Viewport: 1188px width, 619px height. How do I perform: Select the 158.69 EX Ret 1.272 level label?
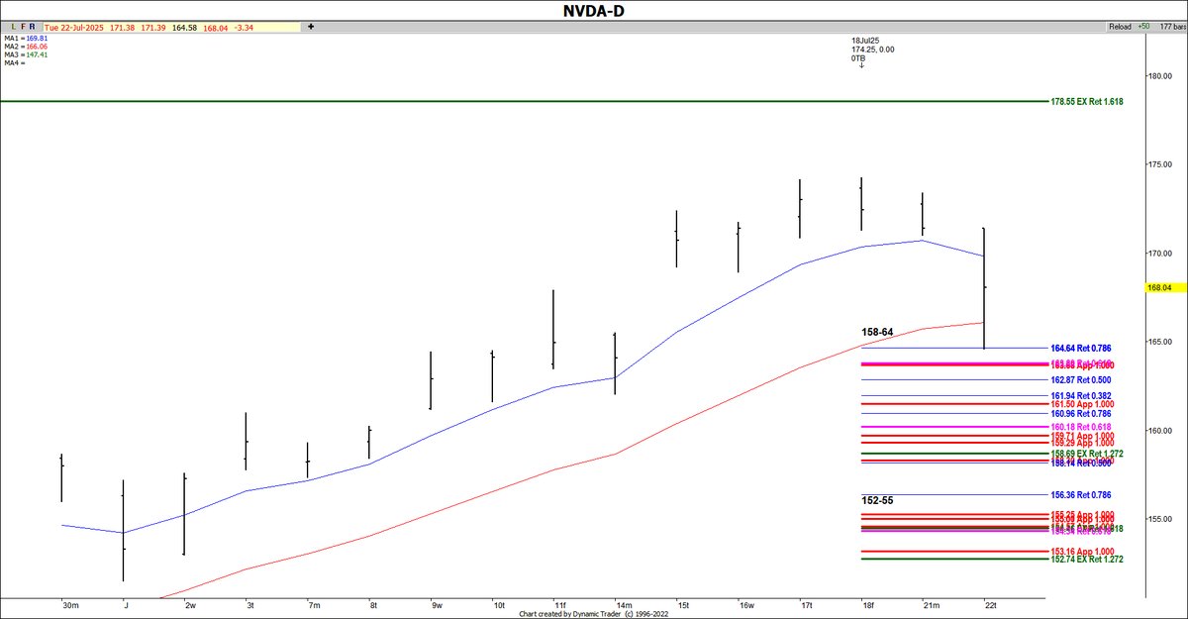(1087, 454)
